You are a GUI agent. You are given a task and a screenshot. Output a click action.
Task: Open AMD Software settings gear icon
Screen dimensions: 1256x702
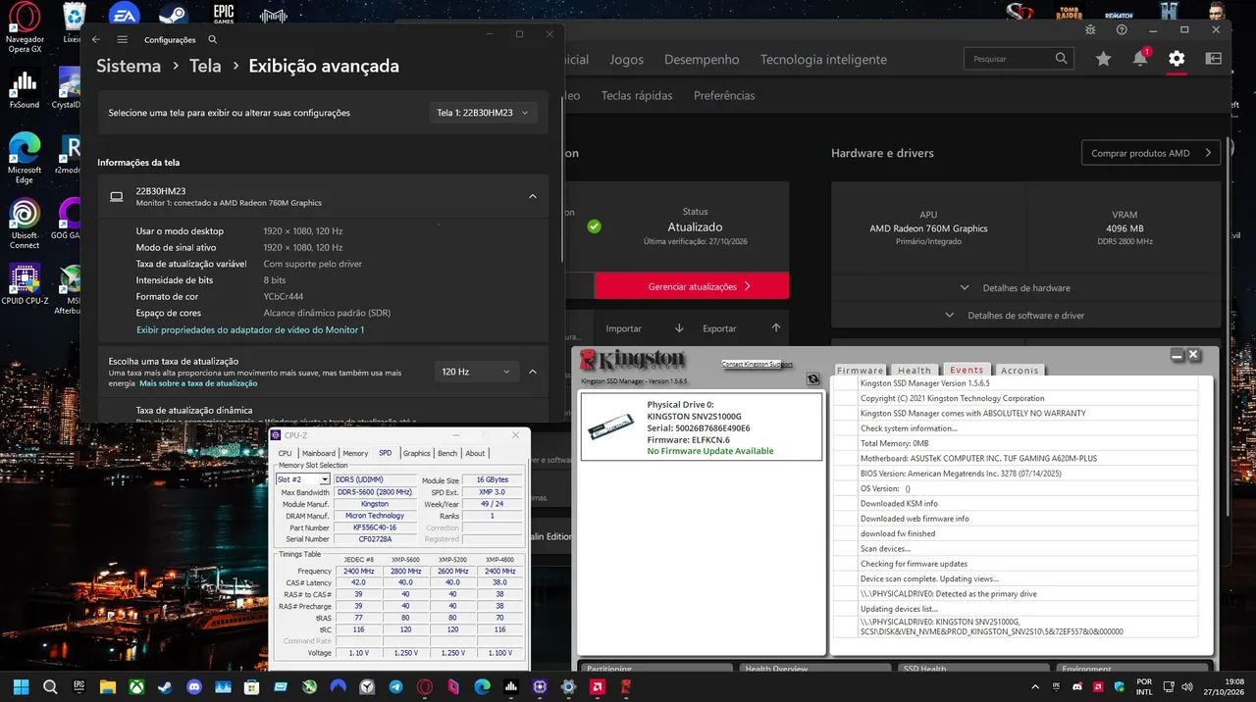(x=1177, y=59)
